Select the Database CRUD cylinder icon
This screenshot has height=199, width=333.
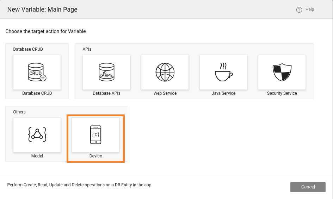[x=37, y=72]
